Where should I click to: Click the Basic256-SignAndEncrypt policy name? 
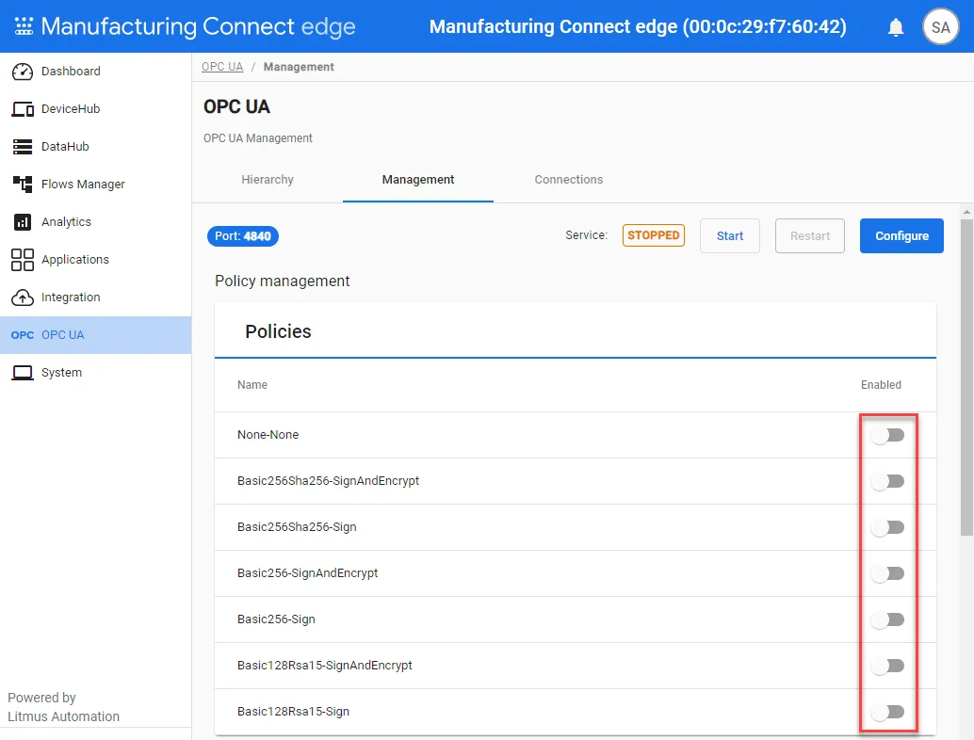(x=307, y=573)
